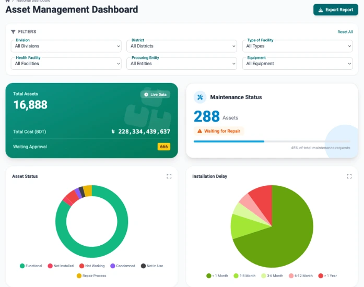Click the Live Data badge
Viewport: 364px width, 287px height.
click(155, 94)
